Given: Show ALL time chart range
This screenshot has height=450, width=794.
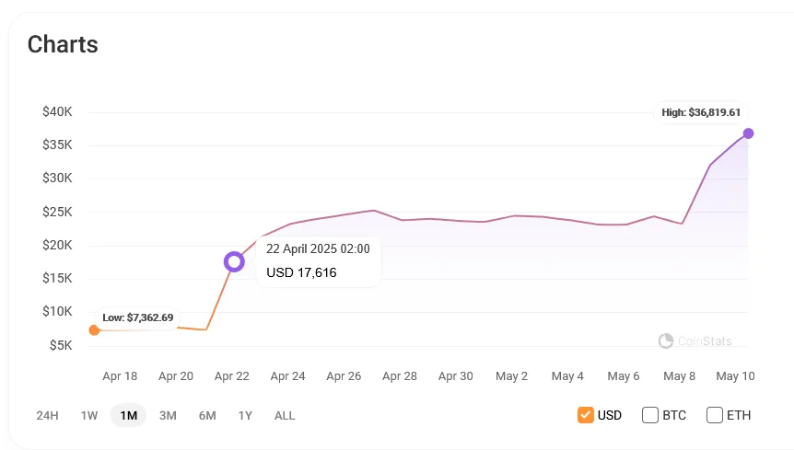Looking at the screenshot, I should [x=285, y=416].
